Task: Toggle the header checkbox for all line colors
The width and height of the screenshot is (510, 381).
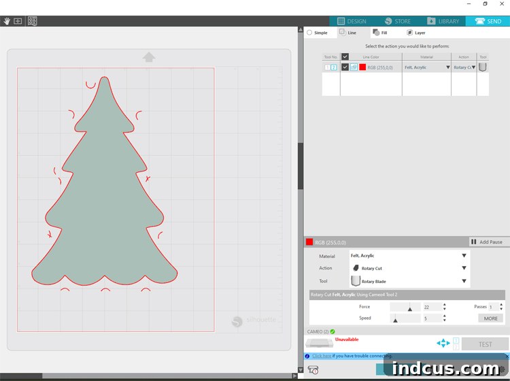Action: (x=345, y=56)
